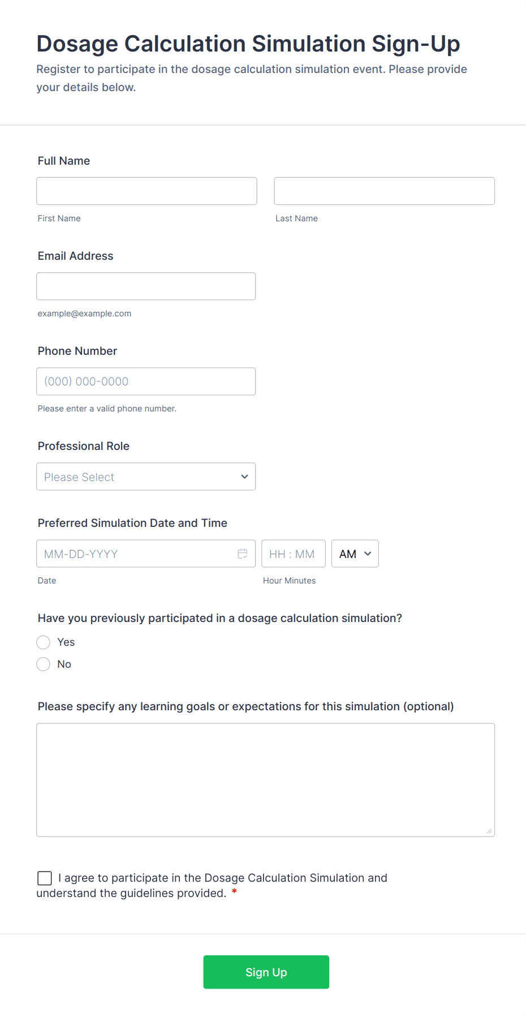This screenshot has height=1017, width=526.
Task: Check the agreement checkbox
Action: pyautogui.click(x=45, y=878)
